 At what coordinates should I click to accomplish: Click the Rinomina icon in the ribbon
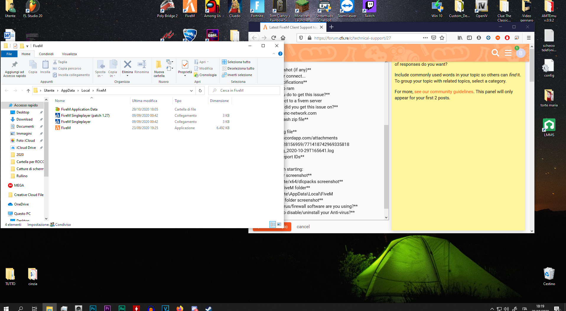pyautogui.click(x=141, y=65)
